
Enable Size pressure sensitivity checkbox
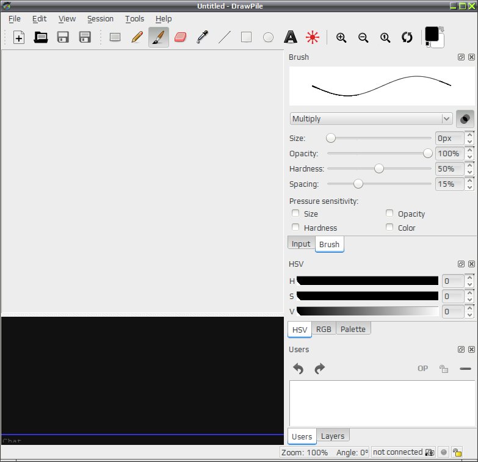[x=295, y=213]
